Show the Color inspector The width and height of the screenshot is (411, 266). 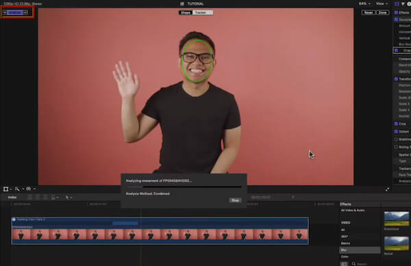pyautogui.click(x=403, y=3)
